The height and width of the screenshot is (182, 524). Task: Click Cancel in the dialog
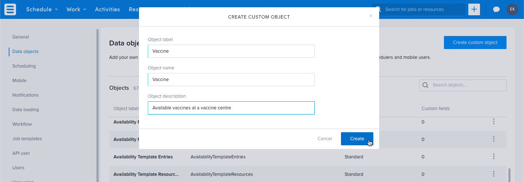pos(325,139)
